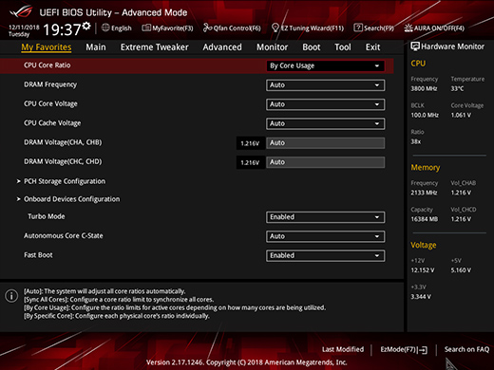Change the Fast Boot Enabled setting
Screen dimensions: 494x370
(x=326, y=255)
